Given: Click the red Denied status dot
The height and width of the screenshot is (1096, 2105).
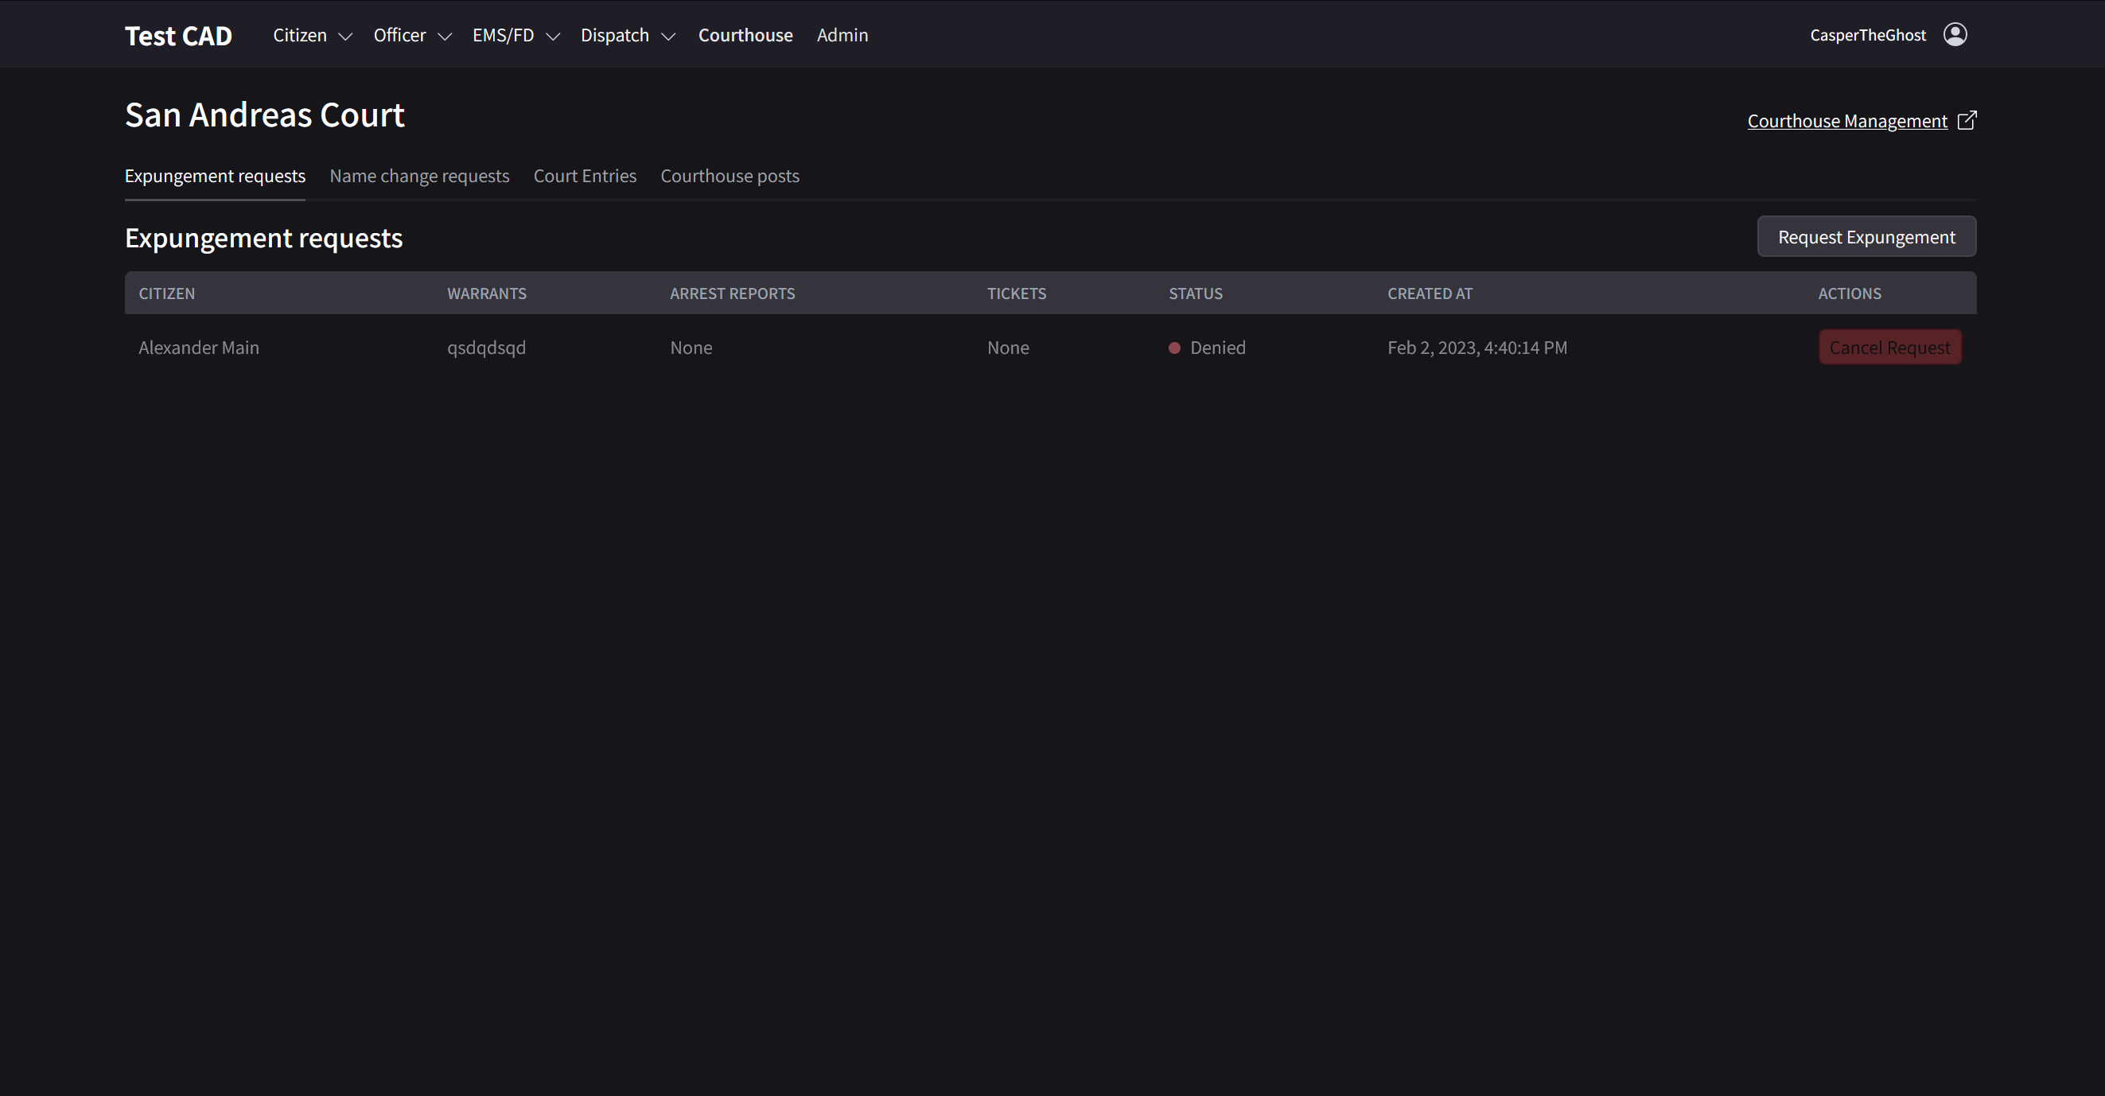Looking at the screenshot, I should pos(1174,348).
